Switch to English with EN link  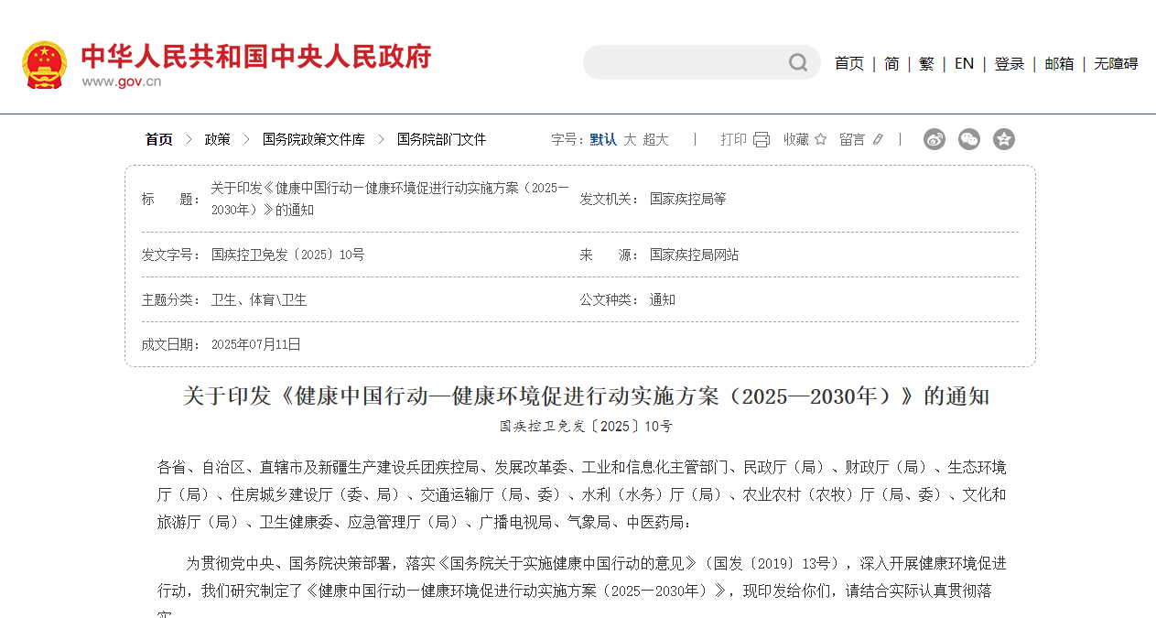click(964, 63)
